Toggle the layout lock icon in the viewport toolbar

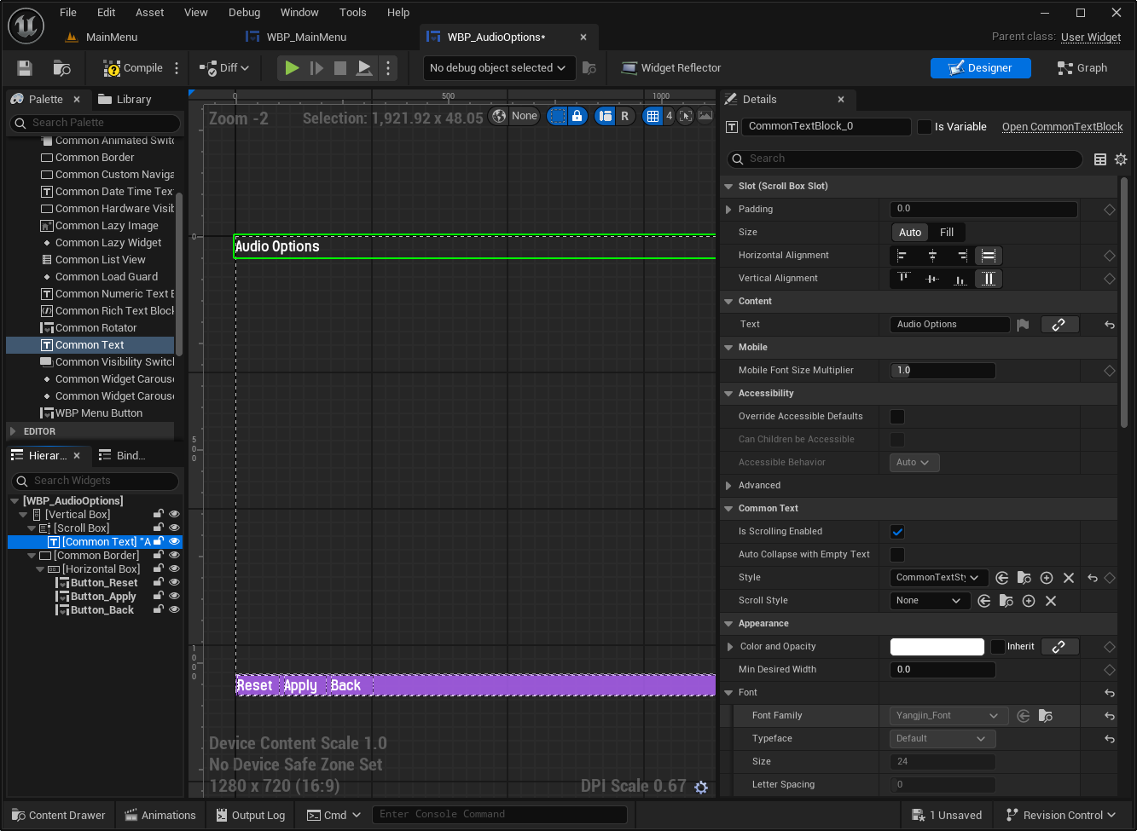577,116
